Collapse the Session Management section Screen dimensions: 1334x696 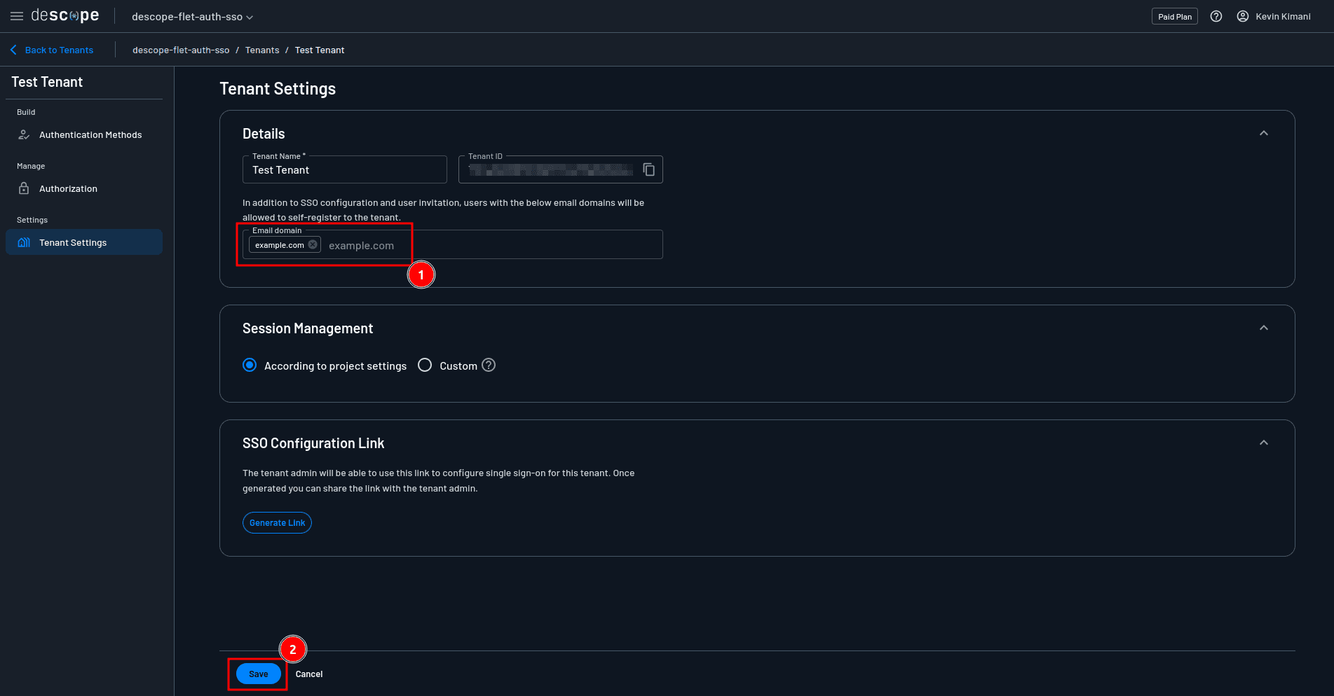pos(1263,328)
